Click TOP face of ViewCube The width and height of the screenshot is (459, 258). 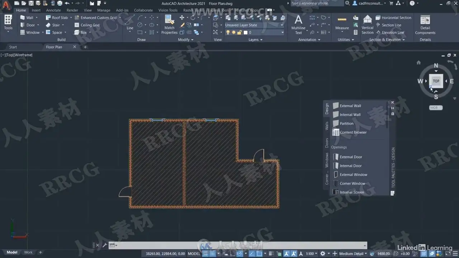click(x=436, y=81)
